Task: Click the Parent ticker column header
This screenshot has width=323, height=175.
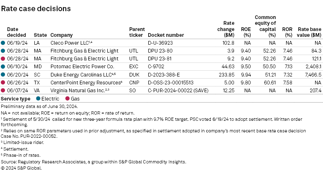Action: tap(136, 32)
